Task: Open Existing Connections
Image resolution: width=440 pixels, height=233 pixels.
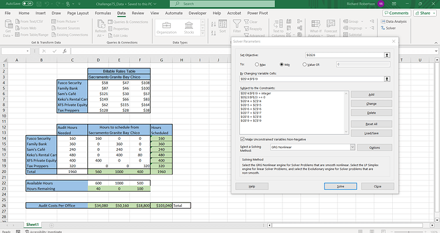Action: [70, 35]
